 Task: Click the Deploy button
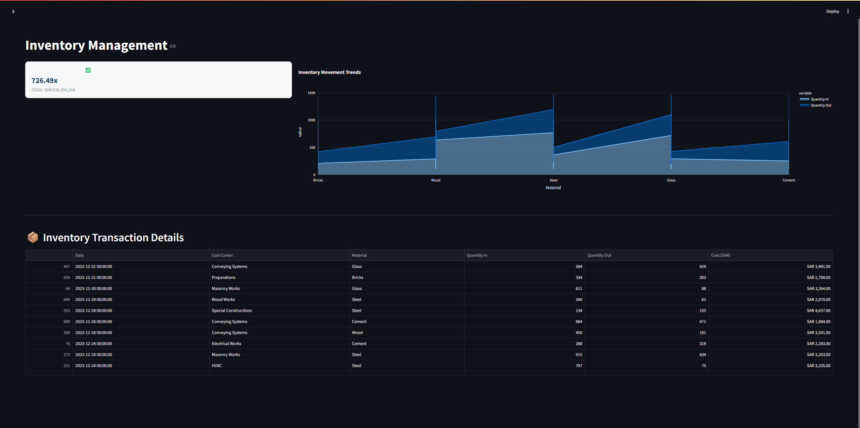point(832,11)
